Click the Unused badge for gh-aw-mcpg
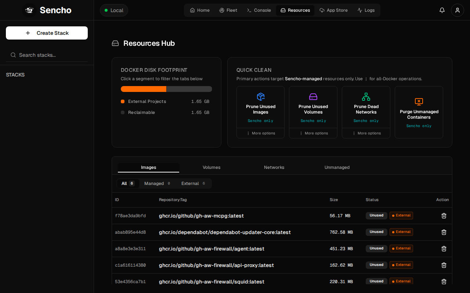This screenshot has height=293, width=470. pyautogui.click(x=376, y=216)
